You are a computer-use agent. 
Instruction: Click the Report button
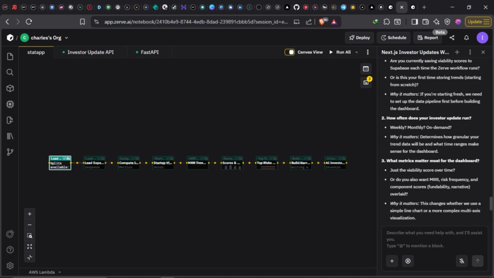[x=428, y=37]
